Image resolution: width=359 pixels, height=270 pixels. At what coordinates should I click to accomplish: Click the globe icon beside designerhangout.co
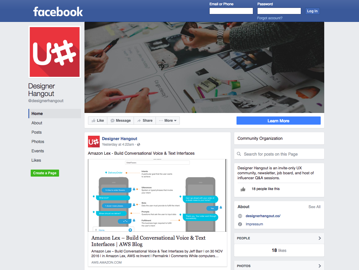pyautogui.click(x=240, y=216)
